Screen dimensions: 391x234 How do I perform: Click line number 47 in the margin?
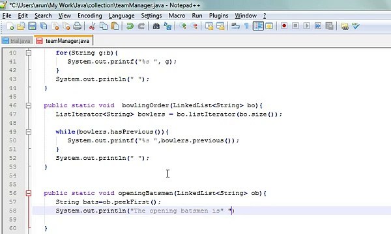pyautogui.click(x=12, y=114)
